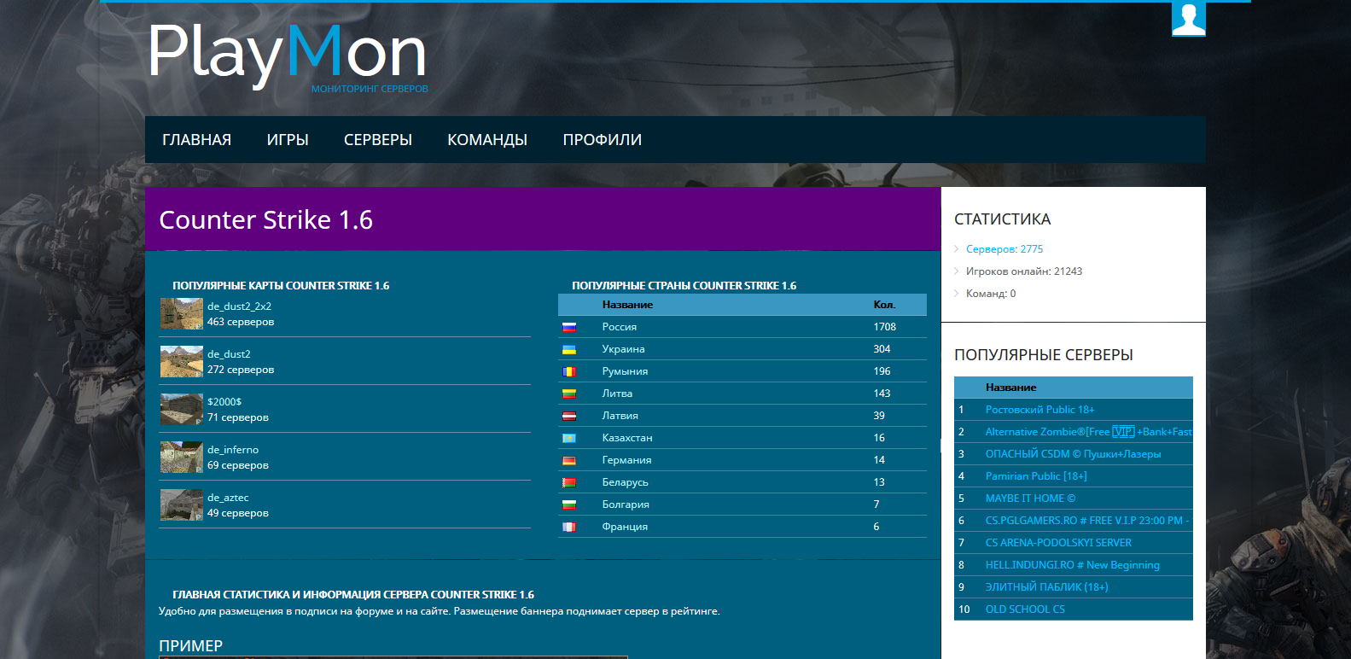
Task: Click the France flag icon
Action: [x=569, y=527]
